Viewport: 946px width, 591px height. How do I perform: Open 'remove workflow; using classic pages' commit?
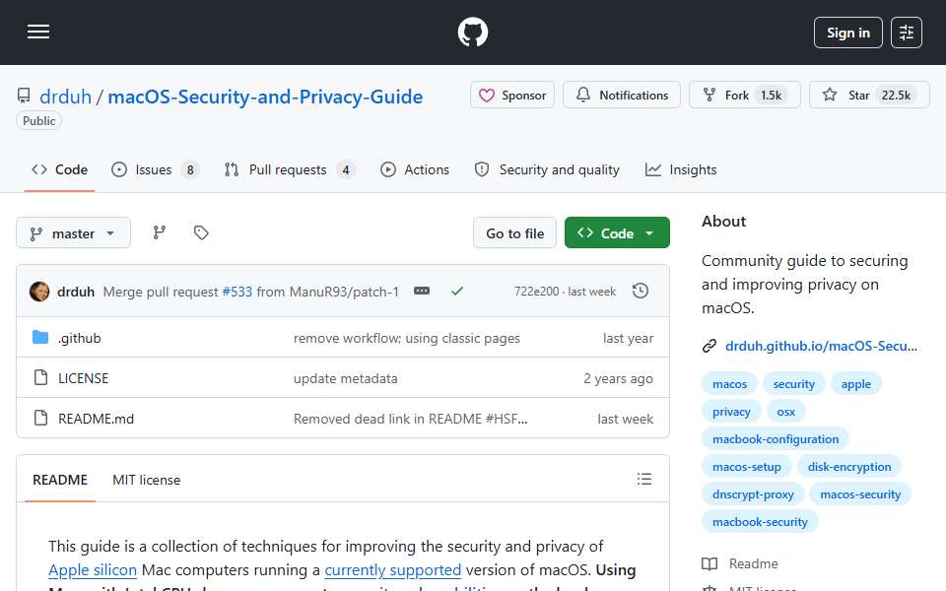tap(407, 338)
